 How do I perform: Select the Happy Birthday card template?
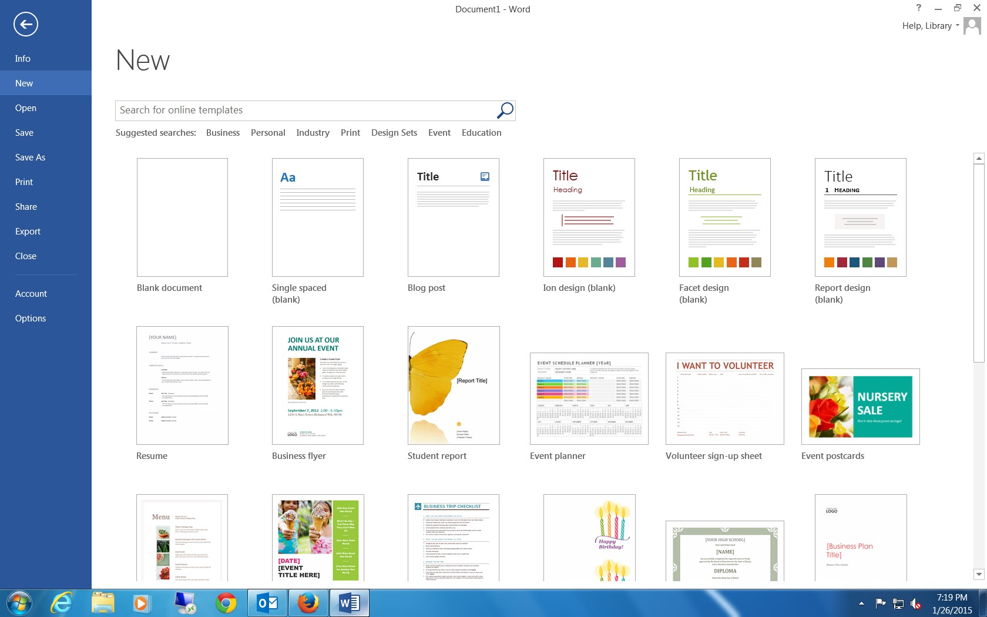tap(589, 538)
